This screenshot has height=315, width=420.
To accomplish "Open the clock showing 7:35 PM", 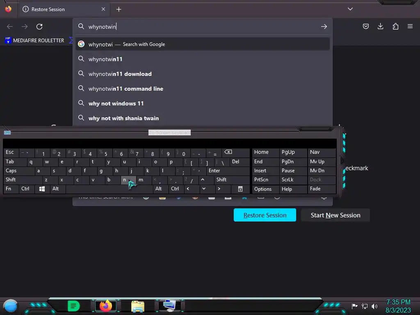I will tap(398, 306).
